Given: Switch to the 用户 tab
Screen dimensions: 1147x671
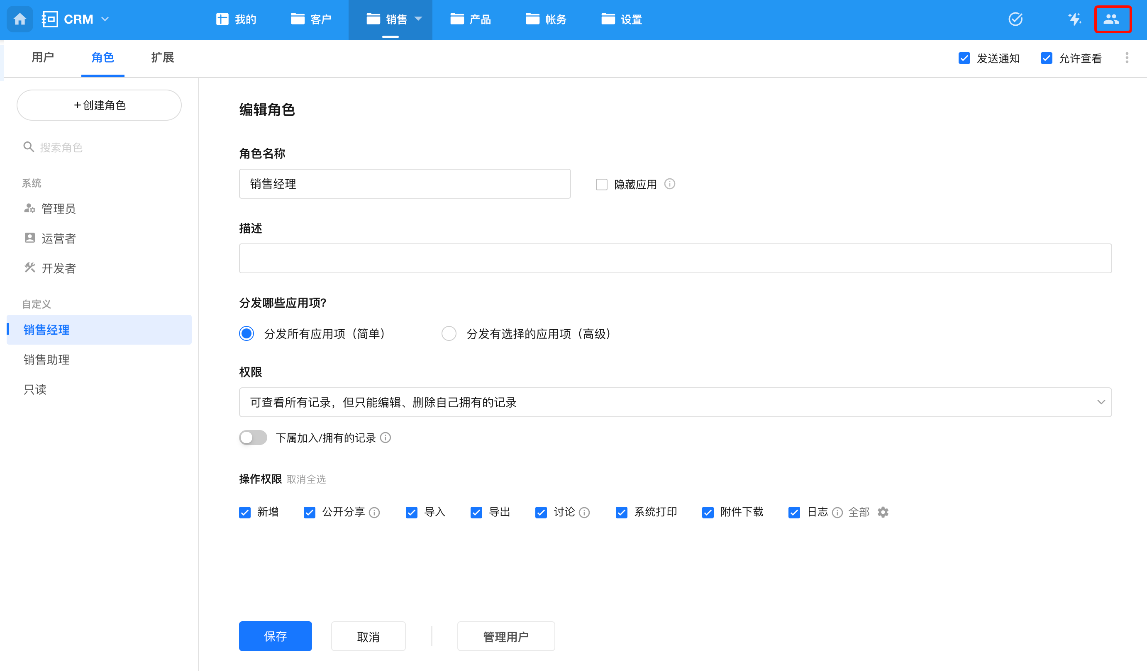Looking at the screenshot, I should [43, 57].
